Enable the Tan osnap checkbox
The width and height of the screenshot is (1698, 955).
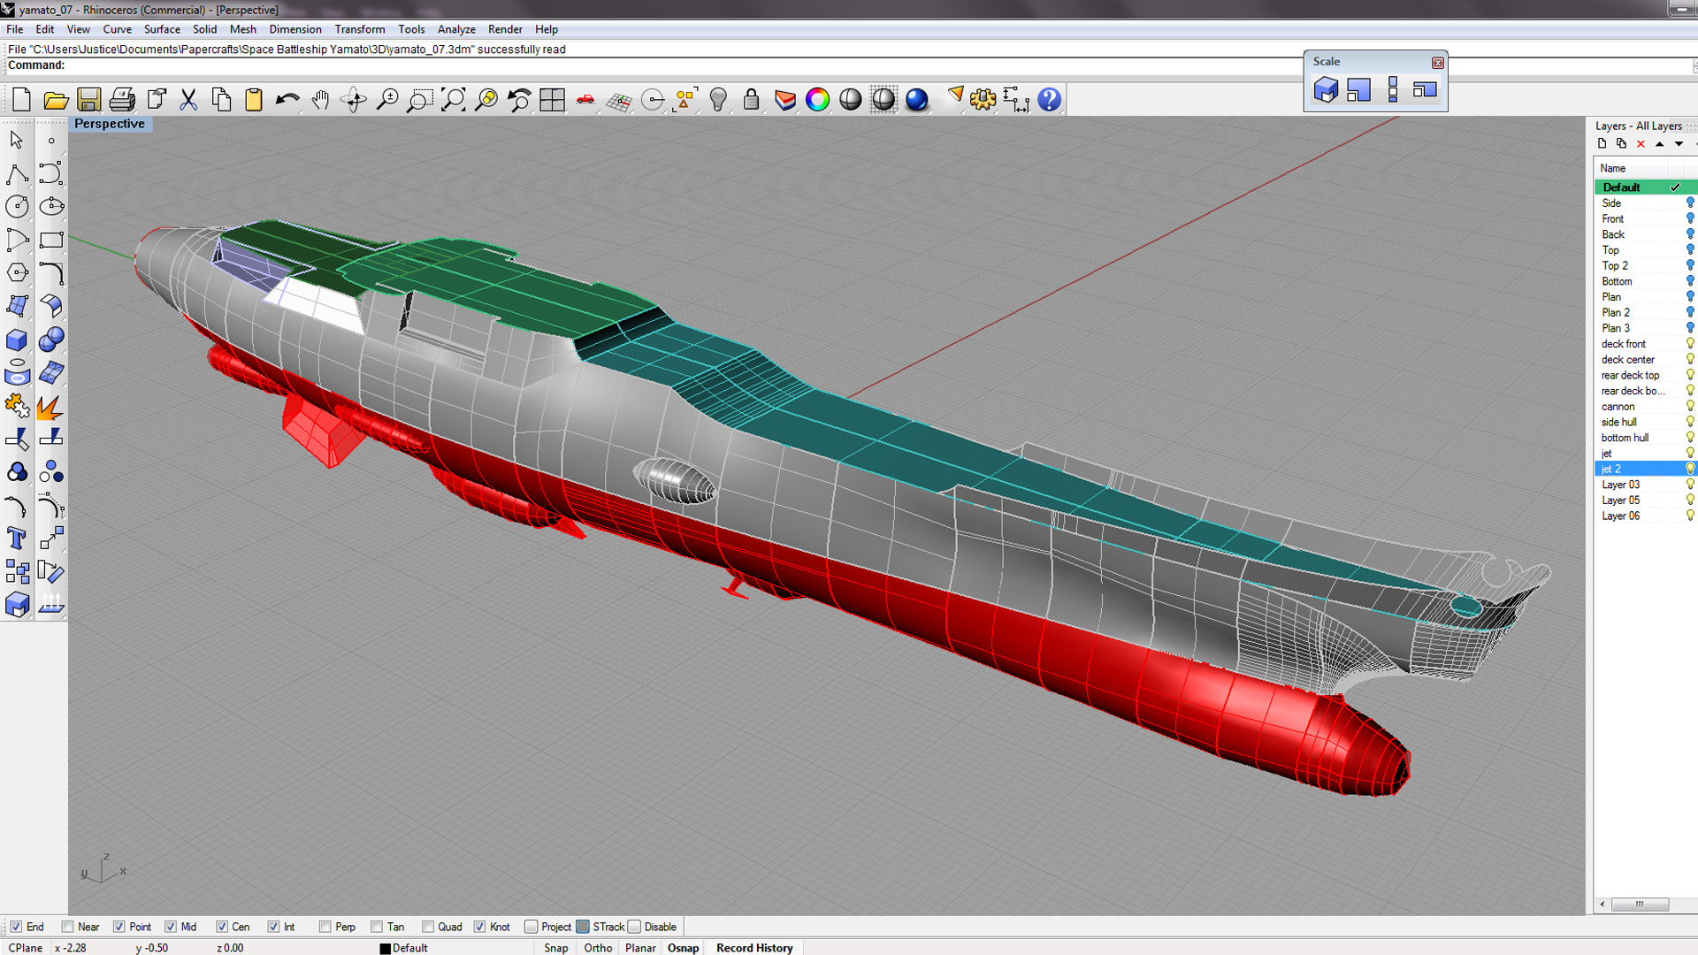(377, 927)
